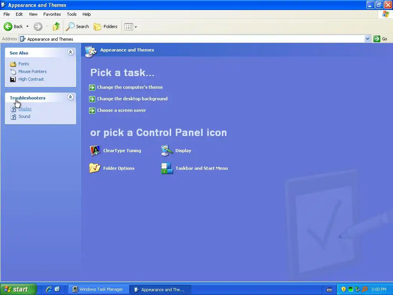The image size is (393, 295).
Task: Launch Internet Explorer from Quick Launch
Action: (49, 289)
